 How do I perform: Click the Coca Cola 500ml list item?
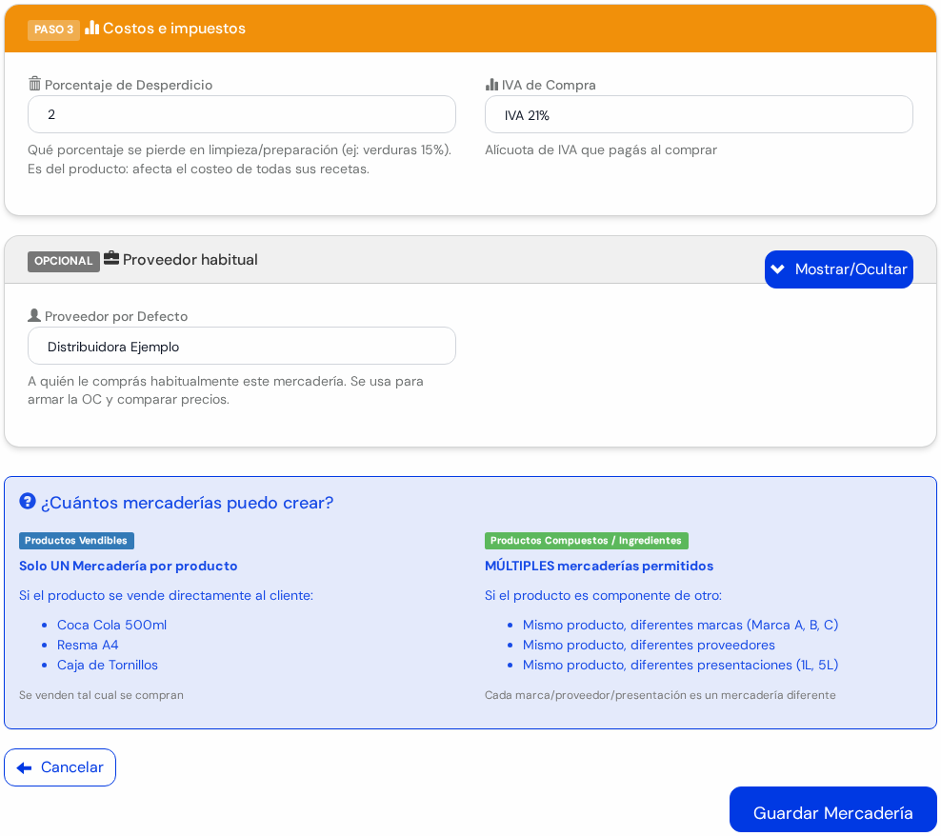tap(111, 625)
